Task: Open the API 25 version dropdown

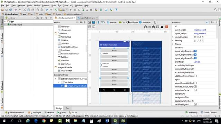Action: coord(122,22)
